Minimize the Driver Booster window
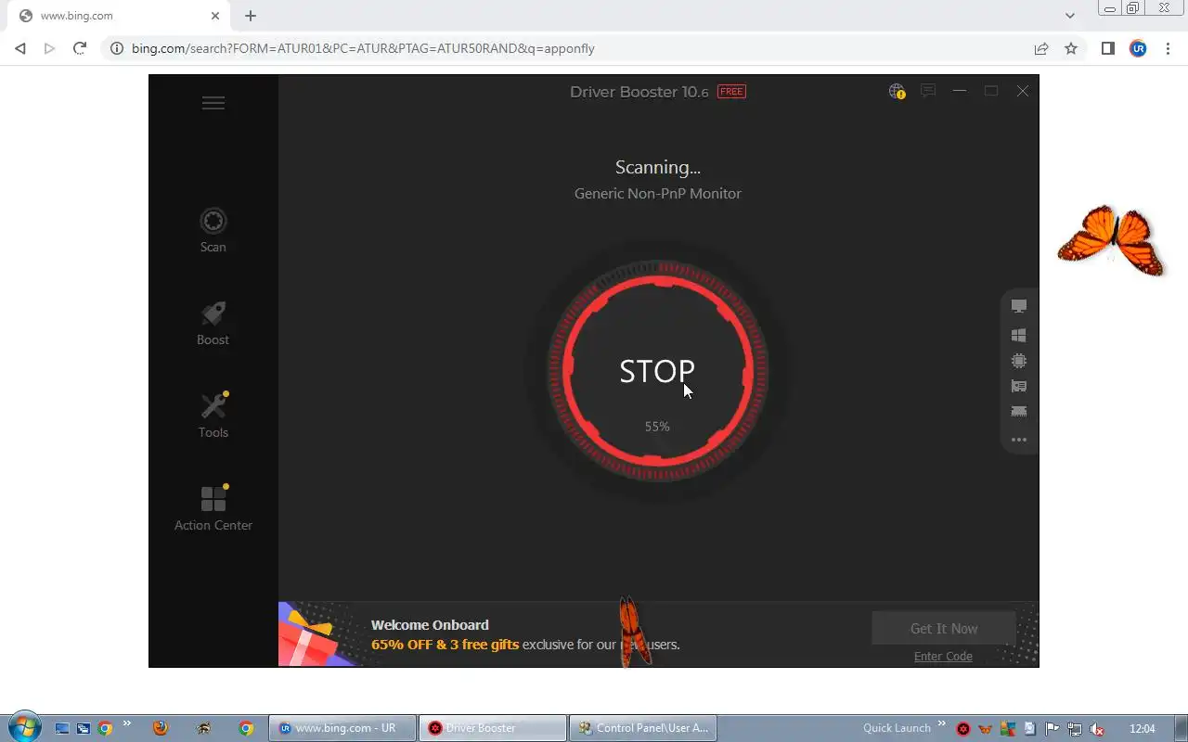 pos(960,91)
